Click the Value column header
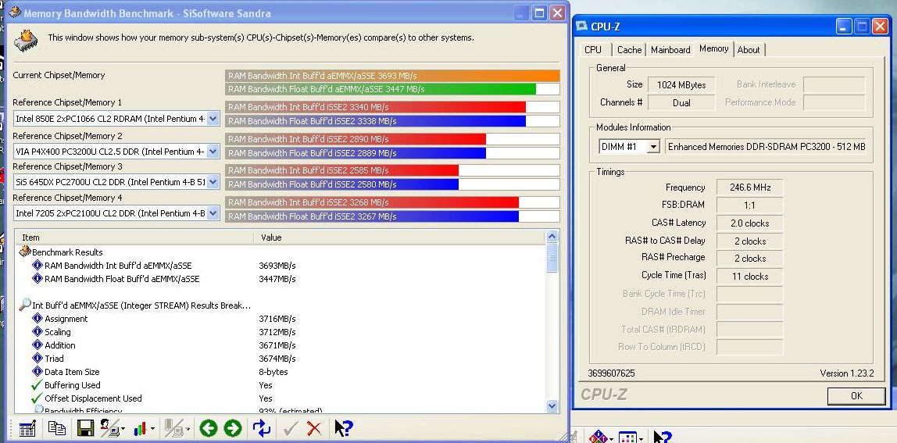Viewport: 897px width, 443px height. [x=400, y=237]
